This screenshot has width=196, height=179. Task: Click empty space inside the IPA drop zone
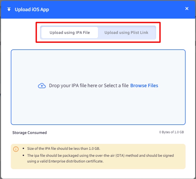[x=98, y=109]
